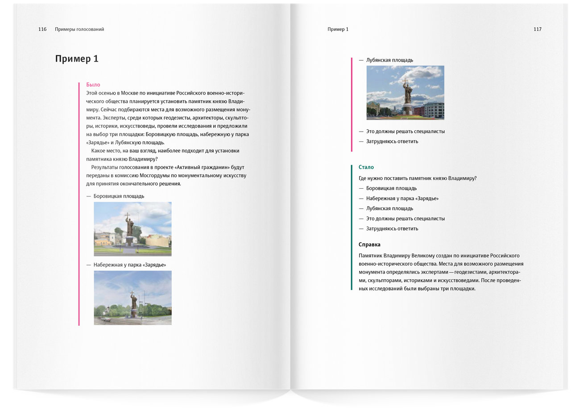The image size is (580, 419).
Task: Click the green «Стало» label
Action: [x=366, y=167]
